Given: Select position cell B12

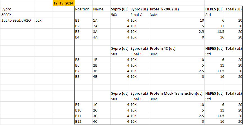Looking at the screenshot, I should [78, 121].
